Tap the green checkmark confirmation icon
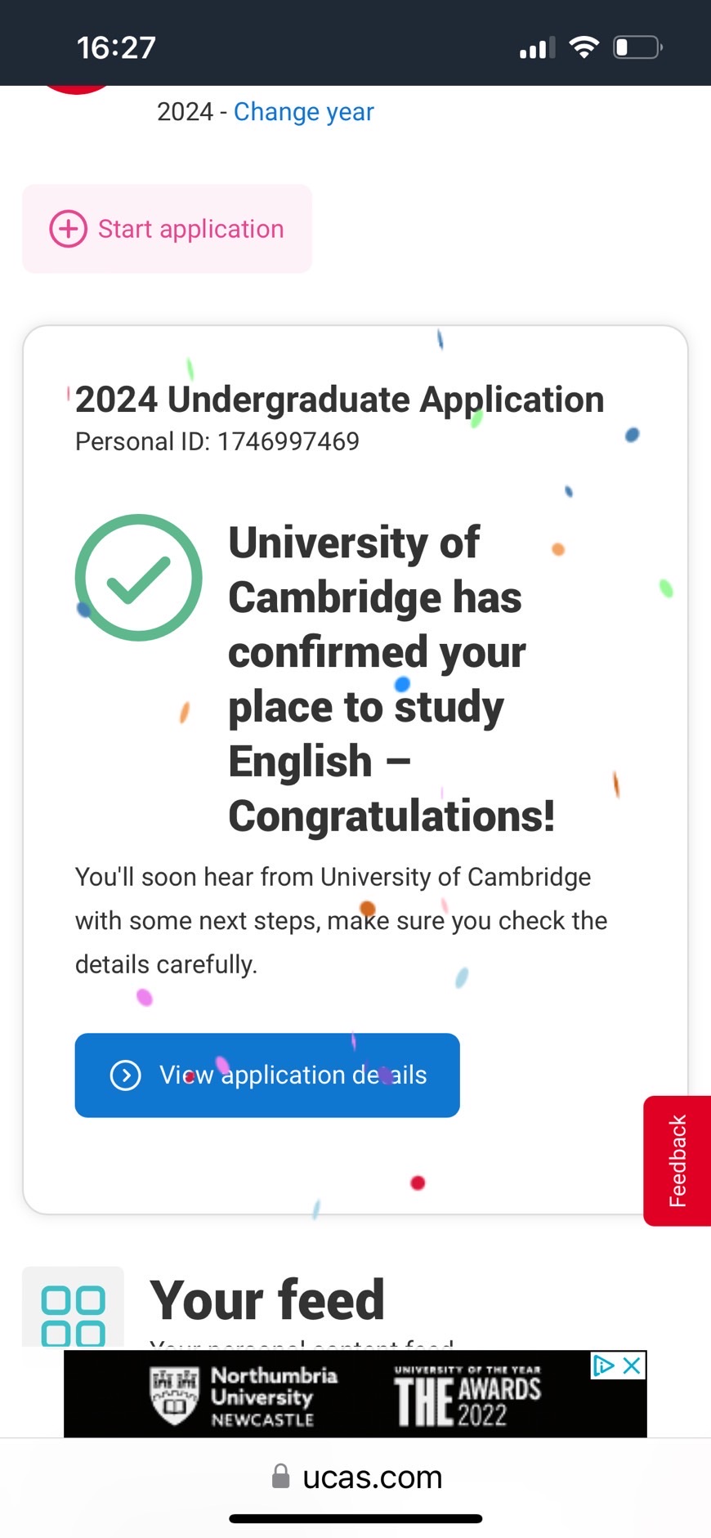 pyautogui.click(x=139, y=578)
